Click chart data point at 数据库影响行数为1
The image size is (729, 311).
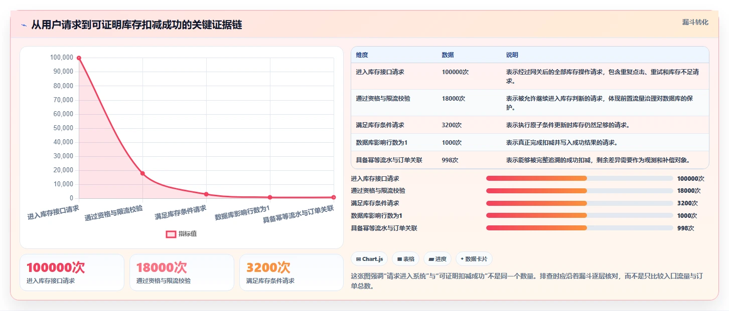pyautogui.click(x=270, y=197)
